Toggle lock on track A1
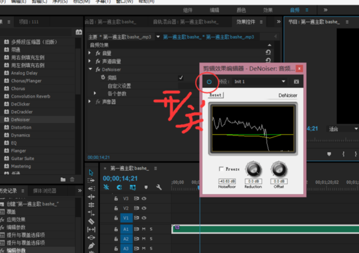 coord(116,229)
